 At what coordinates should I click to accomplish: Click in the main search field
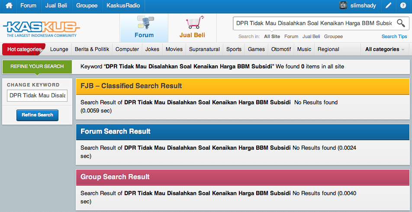[x=314, y=23]
